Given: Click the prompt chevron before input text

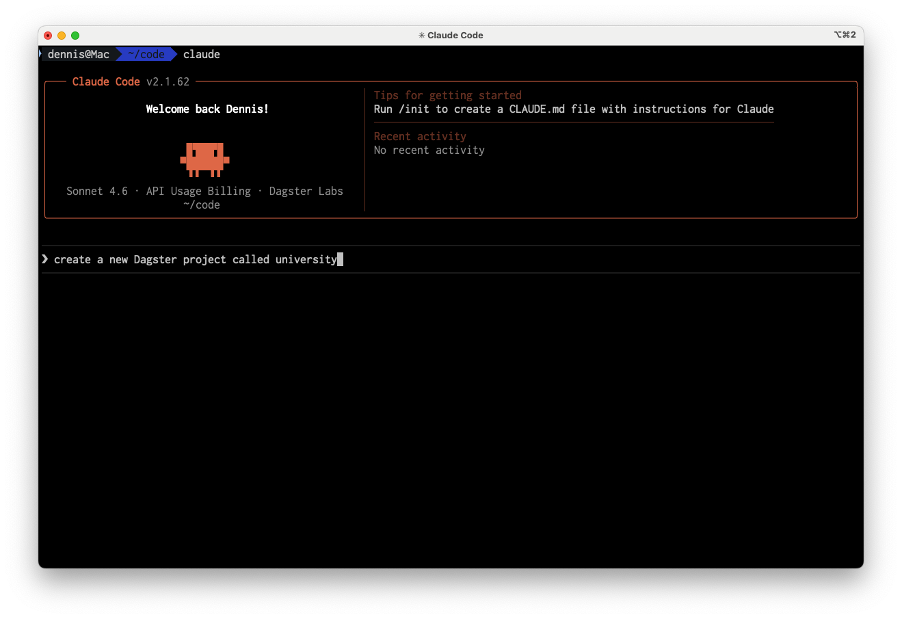Looking at the screenshot, I should tap(45, 259).
